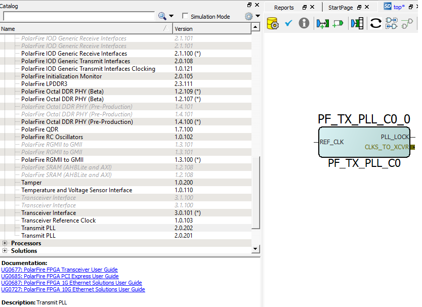
Task: Click the blue checkmark design check icon
Action: [288, 23]
